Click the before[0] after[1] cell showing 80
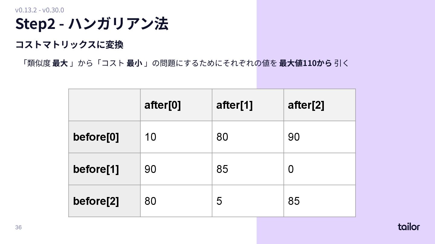This screenshot has height=244, width=435. (248, 137)
